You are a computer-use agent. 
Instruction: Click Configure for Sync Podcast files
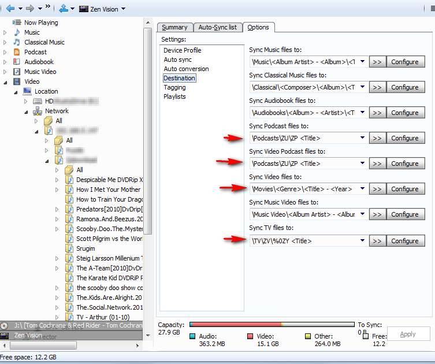(x=404, y=138)
